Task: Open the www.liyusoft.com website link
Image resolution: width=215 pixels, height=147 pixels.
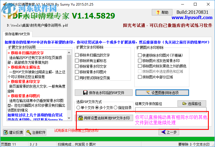Action: tap(192, 17)
